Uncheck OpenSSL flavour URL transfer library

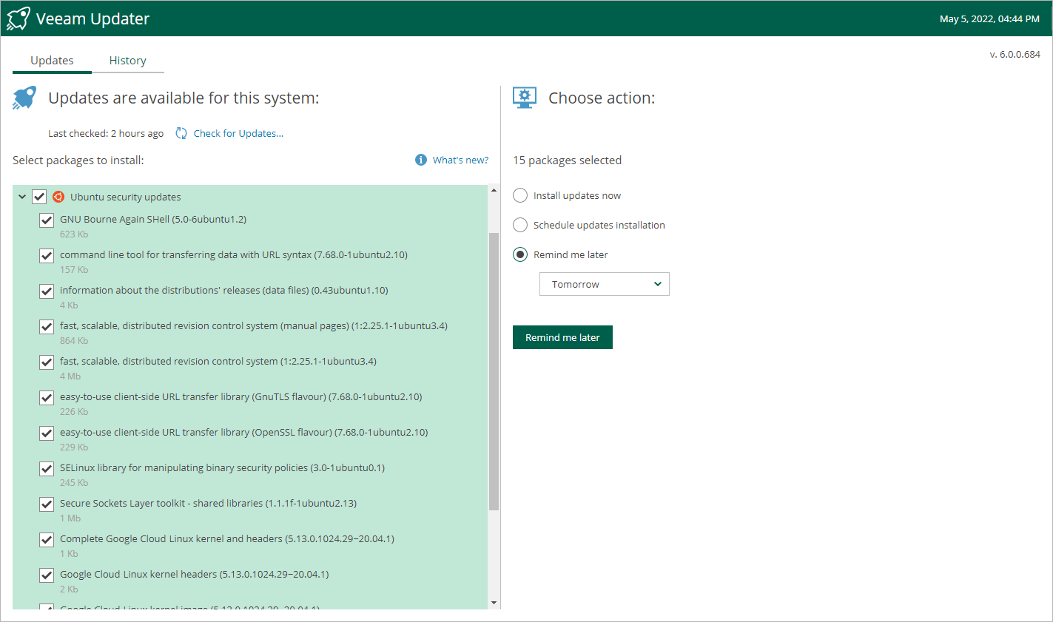pos(47,433)
